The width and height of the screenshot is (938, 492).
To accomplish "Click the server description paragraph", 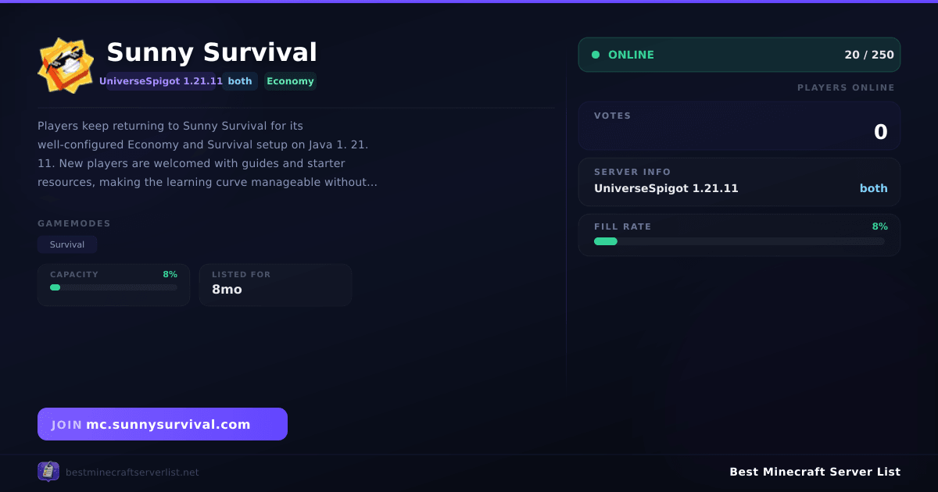I will (208, 154).
